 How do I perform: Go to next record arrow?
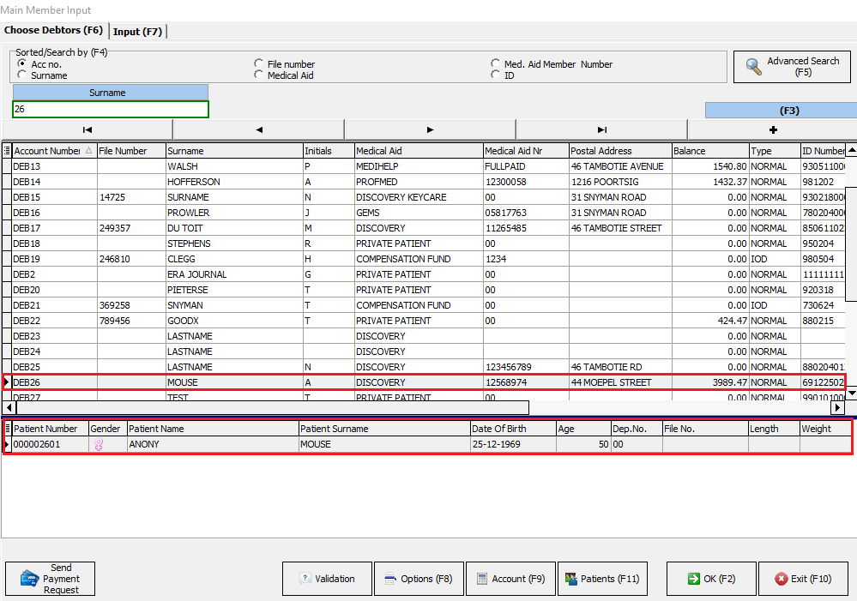click(430, 129)
